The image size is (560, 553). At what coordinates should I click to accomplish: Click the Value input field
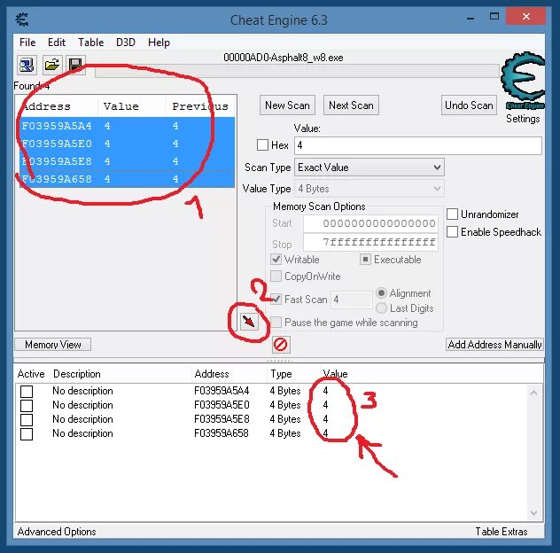pos(418,145)
